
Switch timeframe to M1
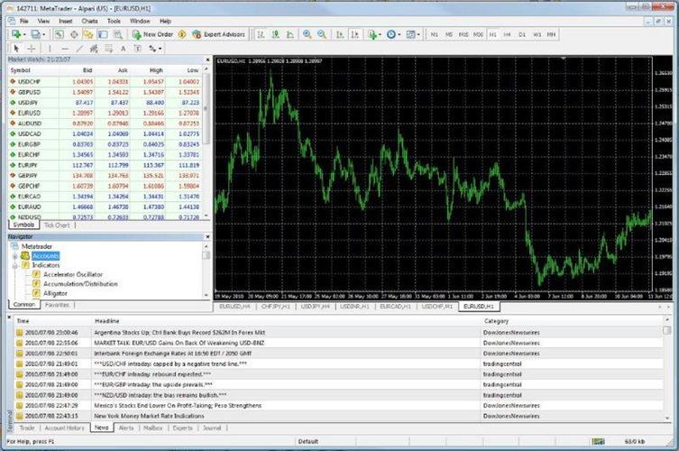click(435, 34)
